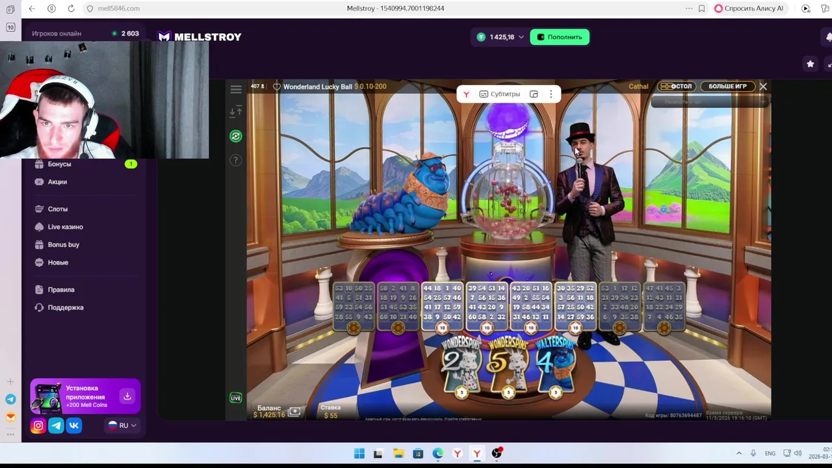Click the Пополнить deposit button
The height and width of the screenshot is (468, 832).
pos(560,37)
